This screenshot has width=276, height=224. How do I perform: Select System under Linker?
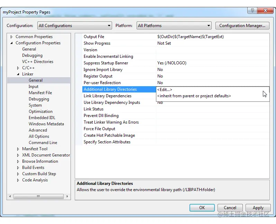point(35,105)
